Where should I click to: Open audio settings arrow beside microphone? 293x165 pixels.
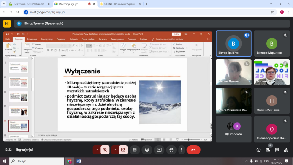(97, 150)
